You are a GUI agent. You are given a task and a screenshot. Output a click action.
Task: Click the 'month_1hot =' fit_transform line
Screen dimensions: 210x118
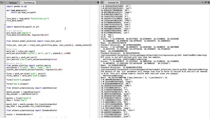point(32,104)
